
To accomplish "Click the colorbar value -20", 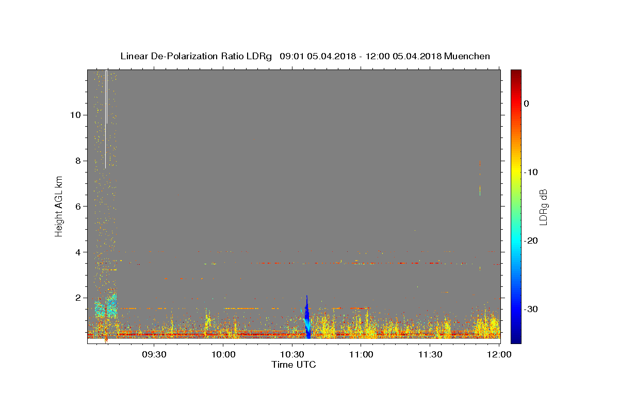I will [x=531, y=241].
